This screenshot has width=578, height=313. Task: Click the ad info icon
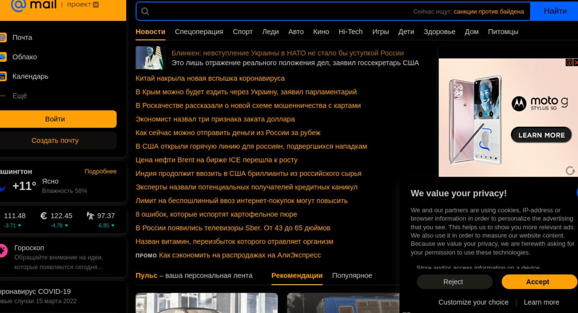(x=569, y=63)
